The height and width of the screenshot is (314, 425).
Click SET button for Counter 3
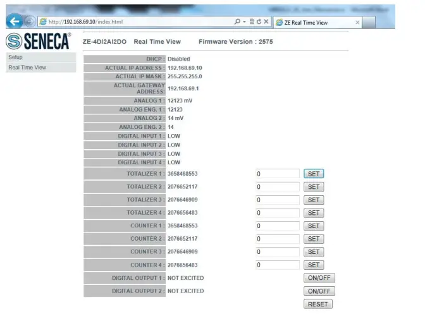click(x=314, y=251)
